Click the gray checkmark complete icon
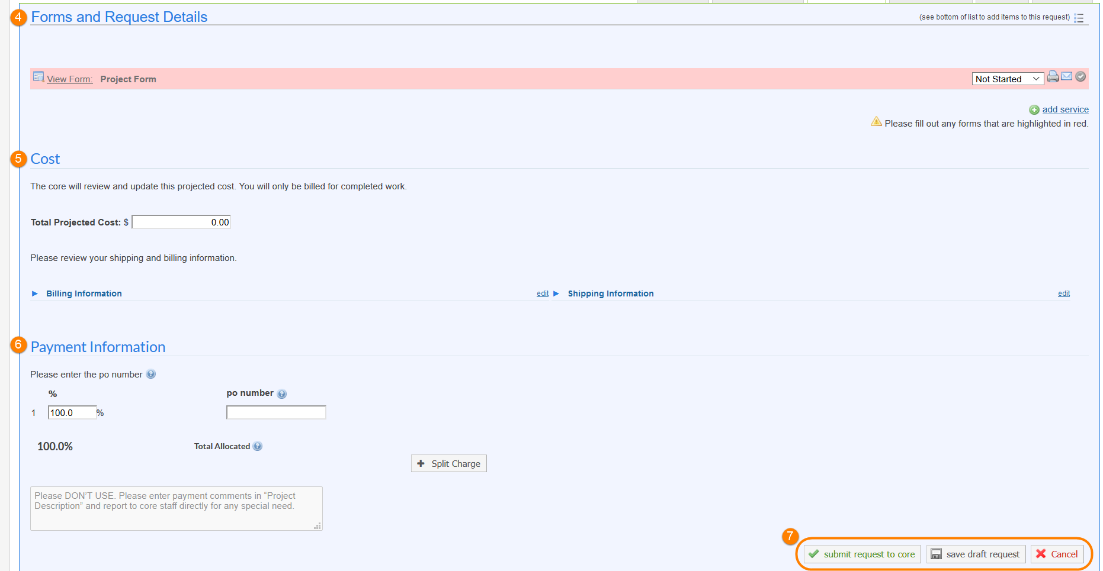 (x=1080, y=76)
